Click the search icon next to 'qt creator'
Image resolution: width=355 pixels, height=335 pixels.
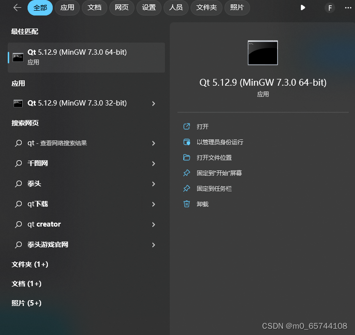tap(18, 225)
